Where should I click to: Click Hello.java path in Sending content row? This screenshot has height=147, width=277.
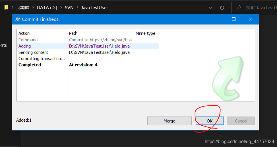click(99, 52)
